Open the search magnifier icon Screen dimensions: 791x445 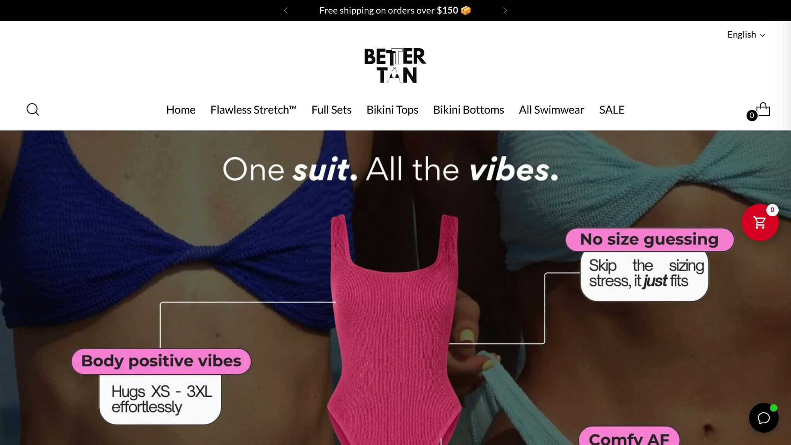33,110
